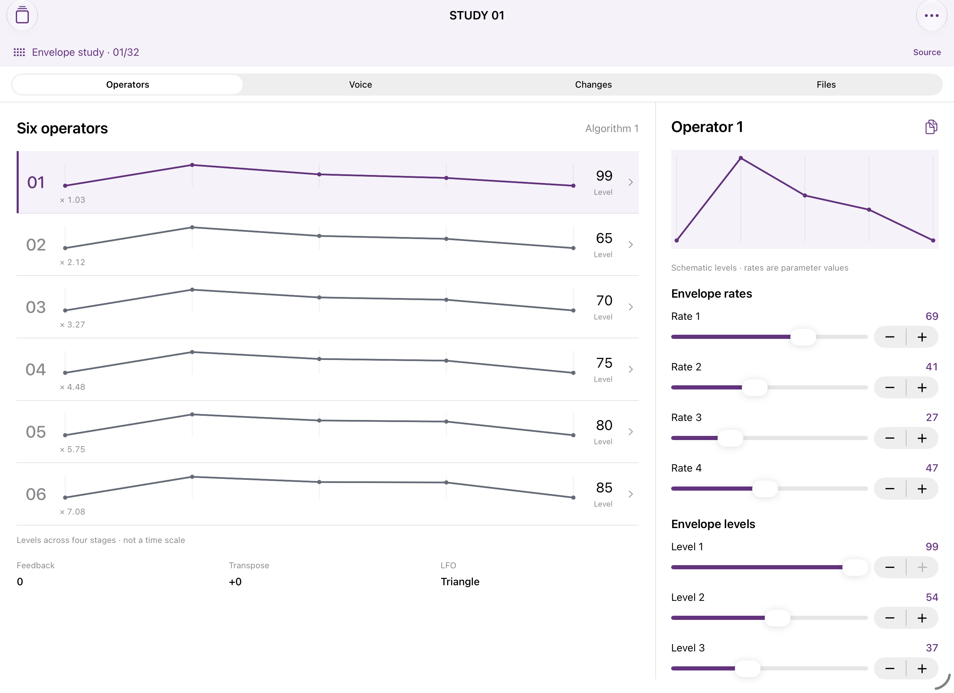Adjust the Rate 1 slider thumb
This screenshot has height=693, width=954.
pos(803,337)
